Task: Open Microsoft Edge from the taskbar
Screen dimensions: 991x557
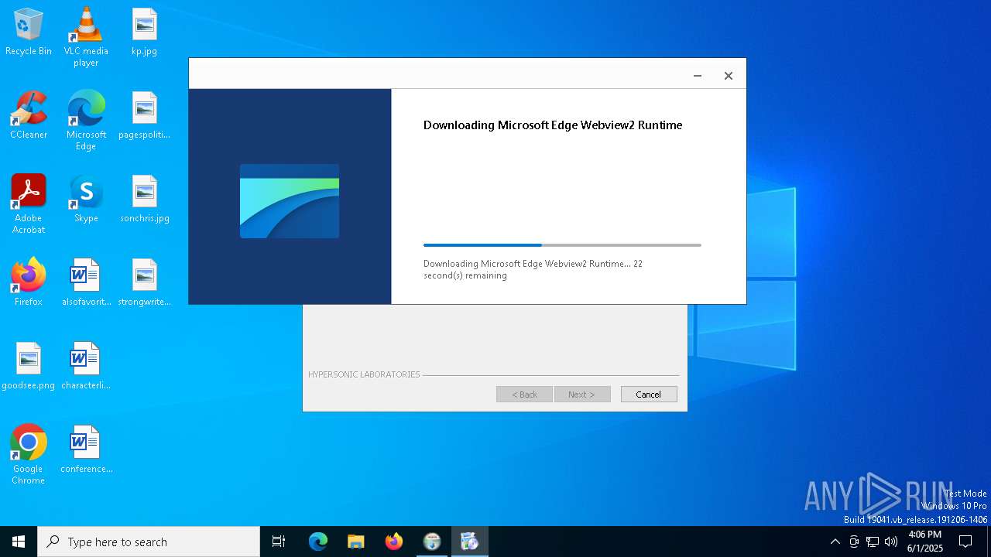Action: pos(318,542)
